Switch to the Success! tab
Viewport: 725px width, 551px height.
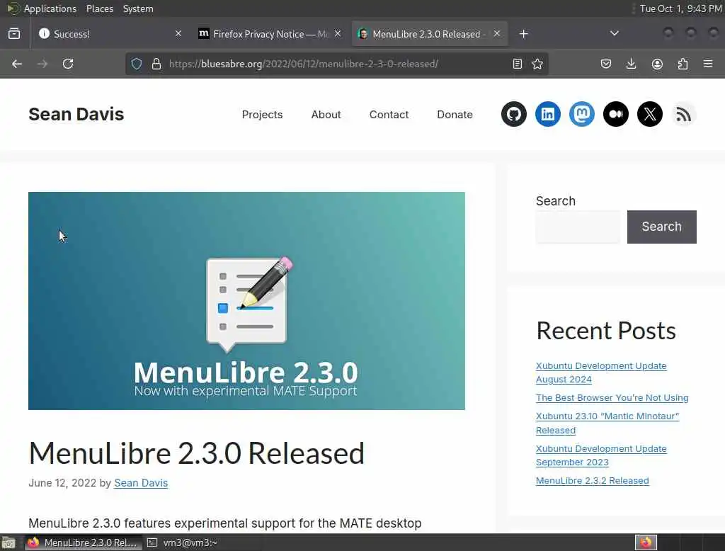point(110,34)
